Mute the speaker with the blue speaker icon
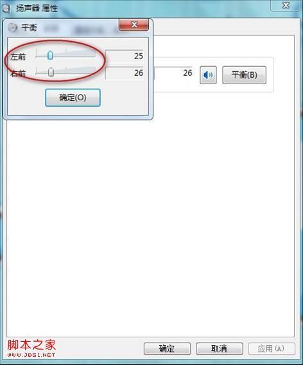 pyautogui.click(x=208, y=75)
